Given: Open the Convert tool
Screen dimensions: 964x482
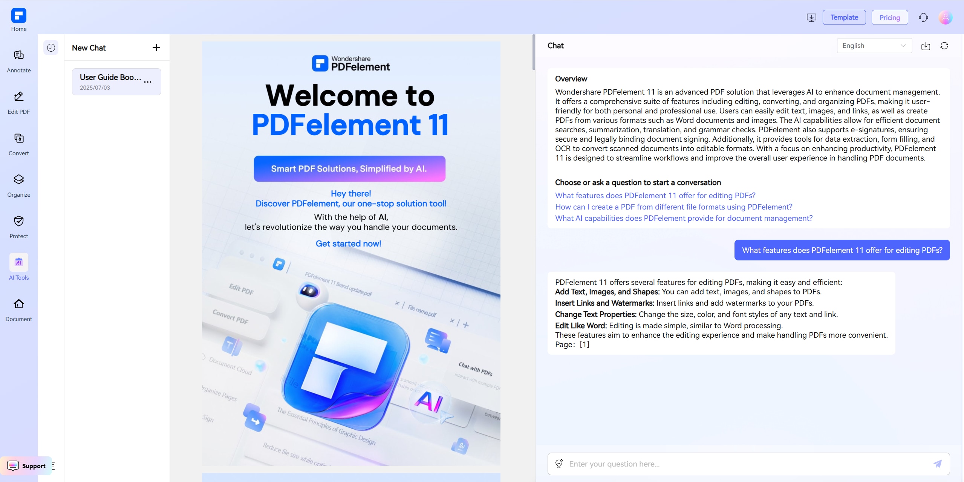Looking at the screenshot, I should pos(18,144).
